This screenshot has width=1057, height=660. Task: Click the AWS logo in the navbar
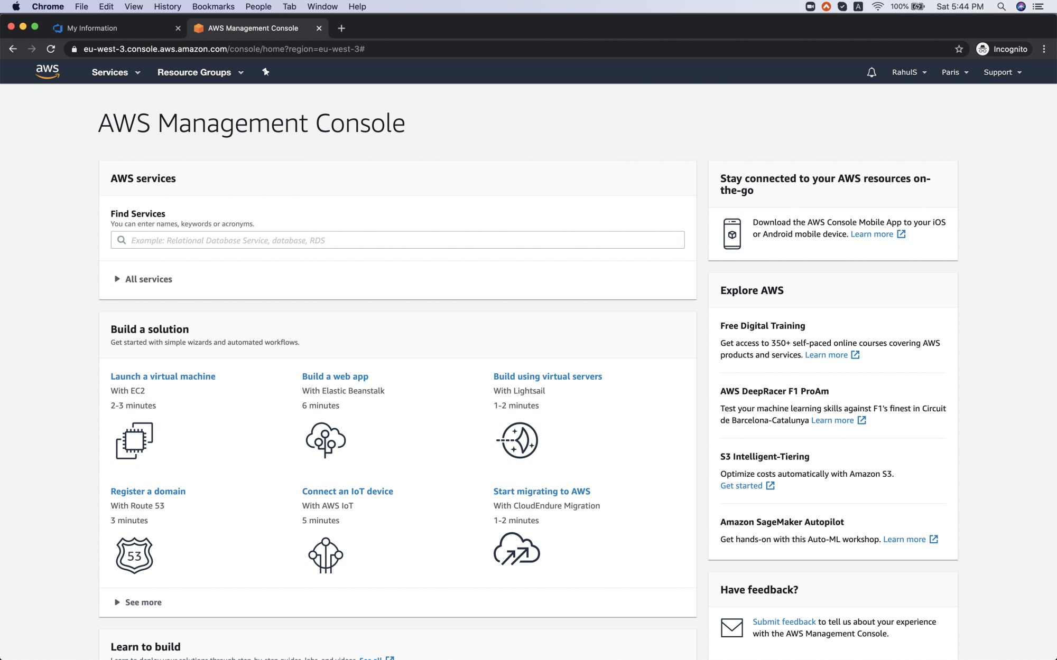pos(48,72)
